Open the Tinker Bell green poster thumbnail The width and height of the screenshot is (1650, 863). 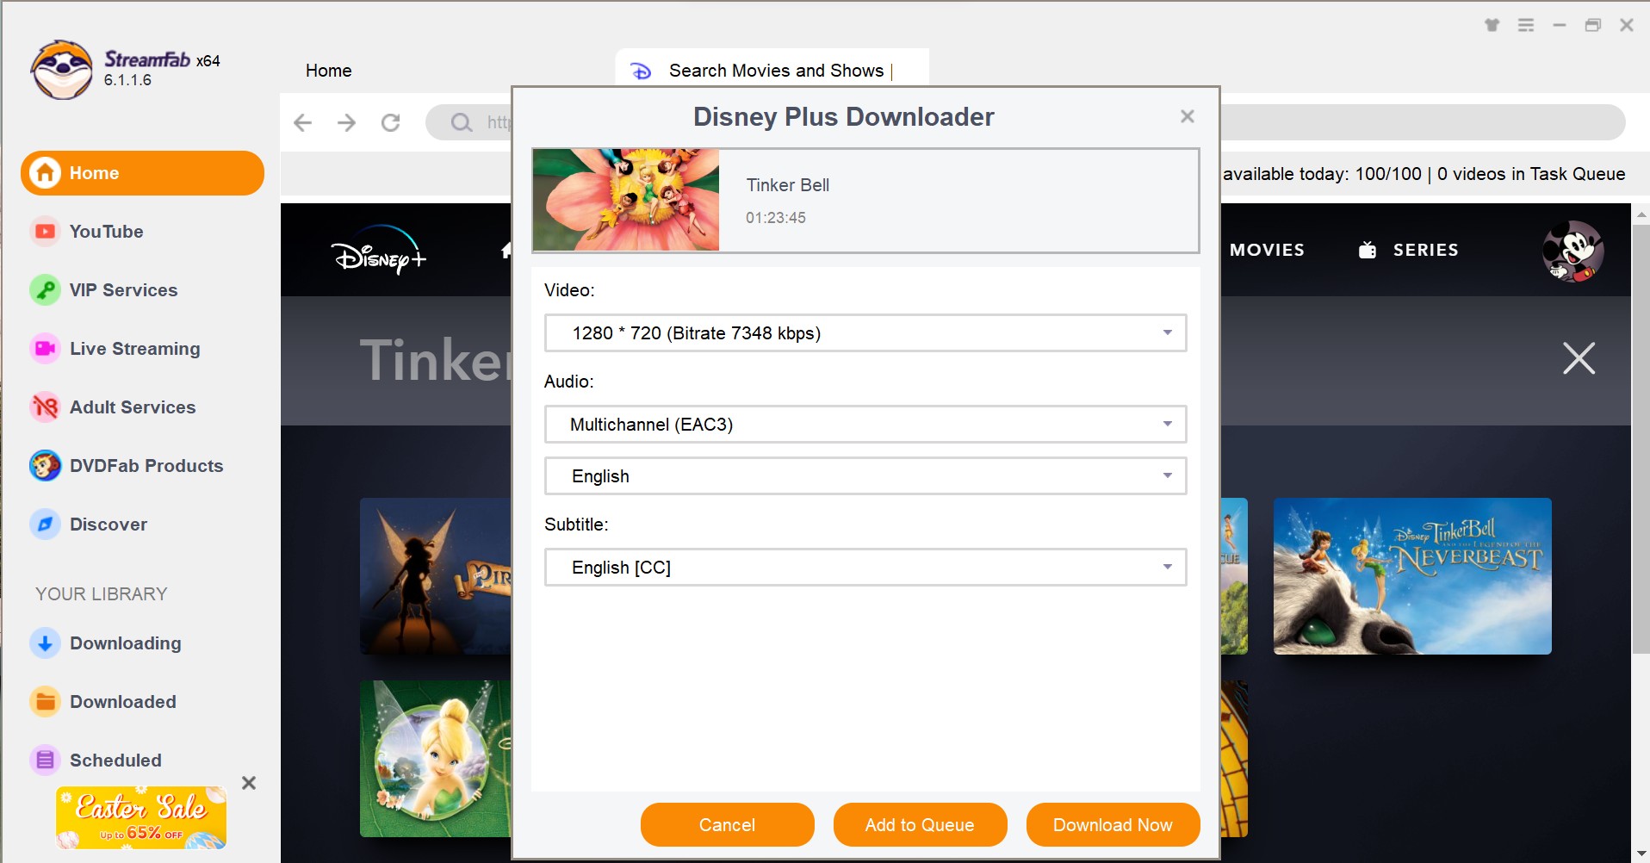436,759
